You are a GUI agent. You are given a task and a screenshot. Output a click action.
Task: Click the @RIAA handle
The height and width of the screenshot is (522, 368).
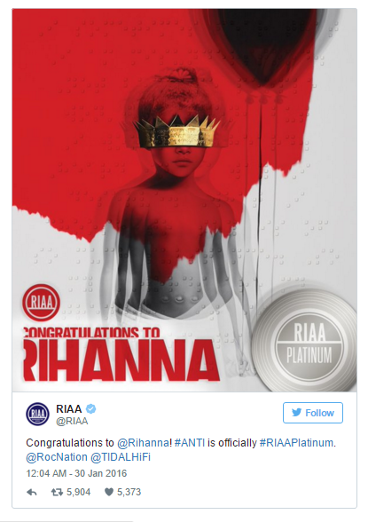point(72,421)
